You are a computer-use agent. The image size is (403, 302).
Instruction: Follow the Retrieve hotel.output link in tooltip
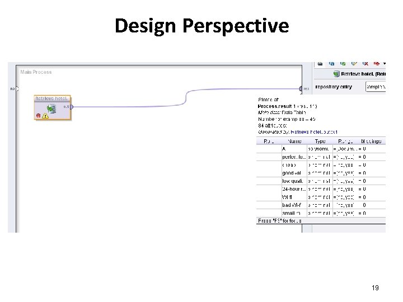tap(314, 132)
